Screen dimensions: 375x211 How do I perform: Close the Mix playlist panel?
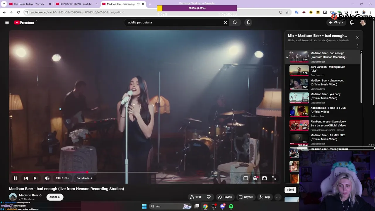tap(358, 38)
